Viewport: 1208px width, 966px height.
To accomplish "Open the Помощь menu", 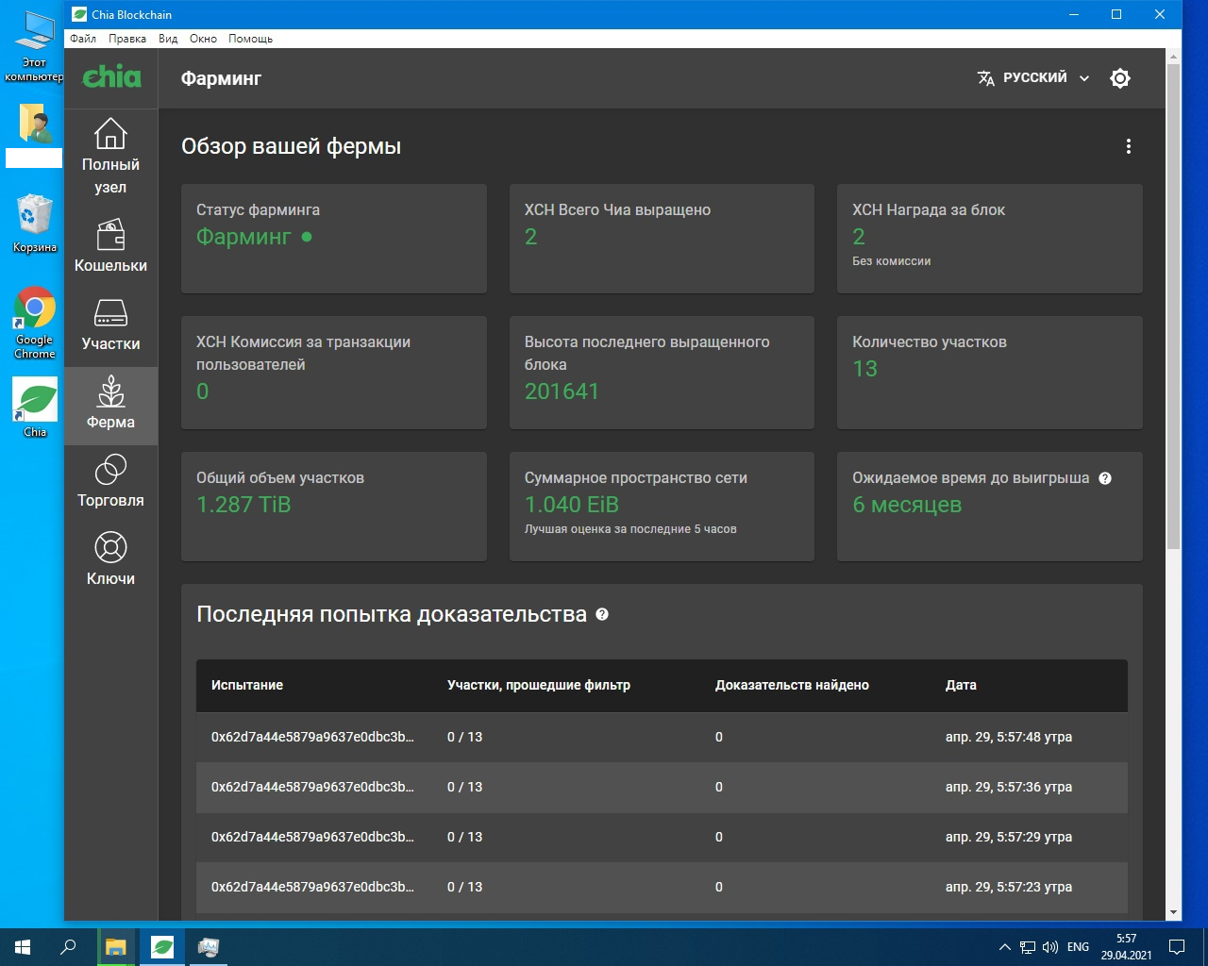I will [x=250, y=39].
